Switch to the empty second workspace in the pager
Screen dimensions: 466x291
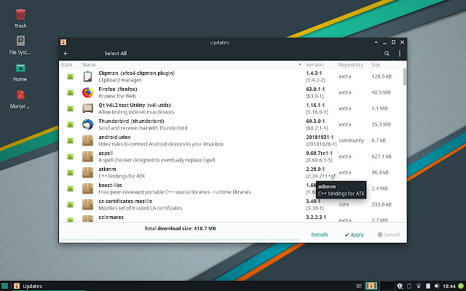[387, 286]
